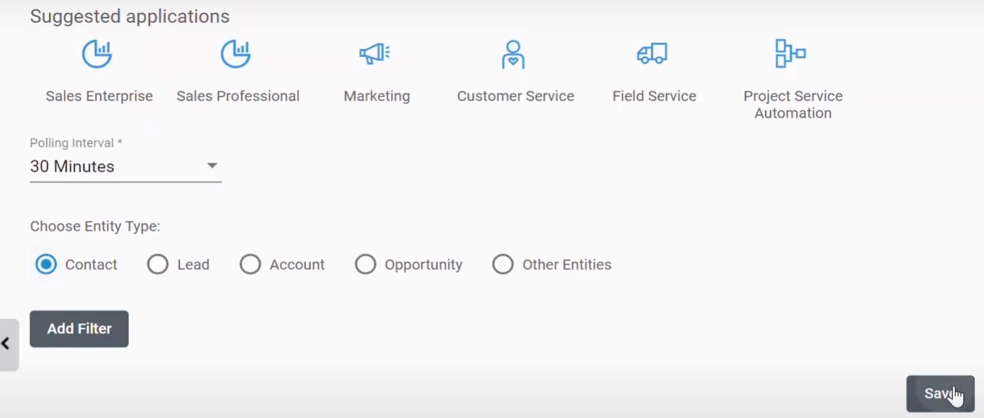Pick the Opportunity entity radio button
The width and height of the screenshot is (984, 418).
365,265
